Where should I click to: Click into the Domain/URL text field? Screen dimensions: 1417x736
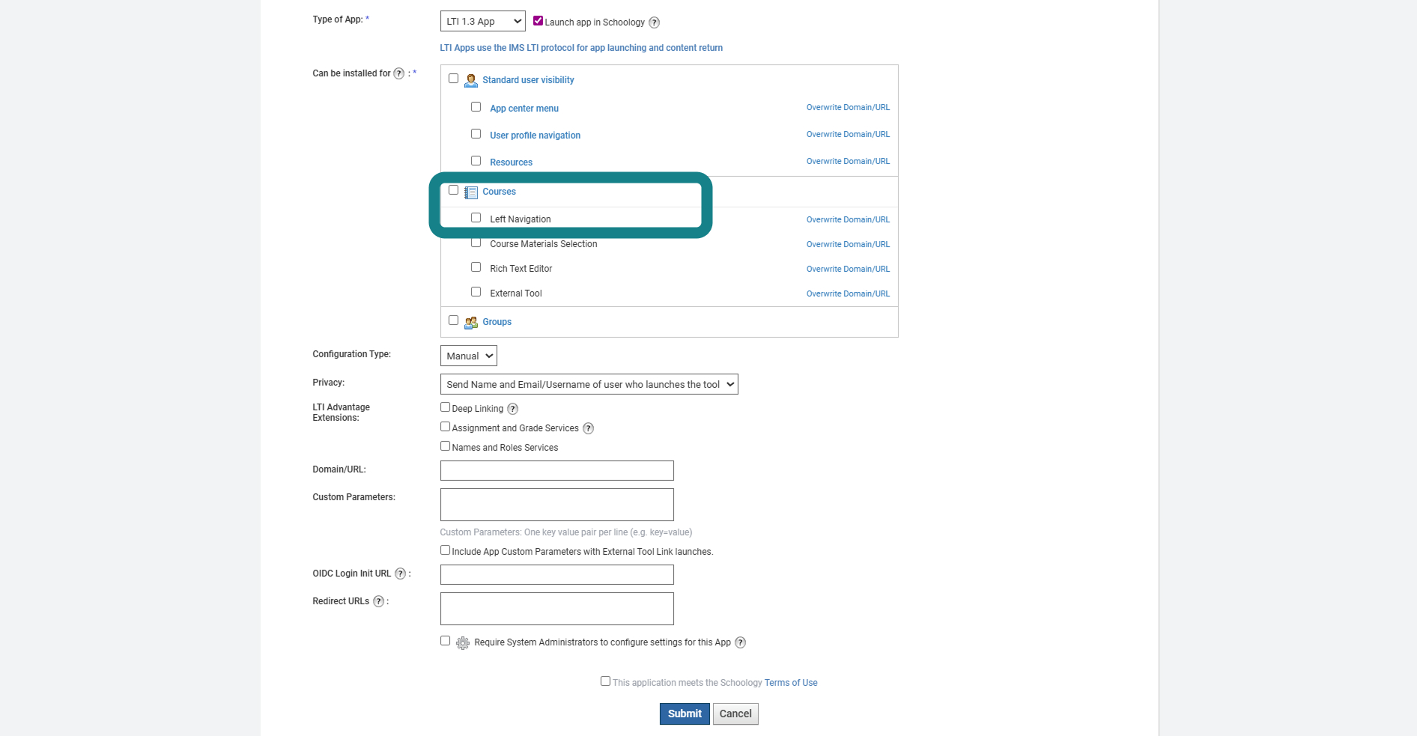(556, 470)
